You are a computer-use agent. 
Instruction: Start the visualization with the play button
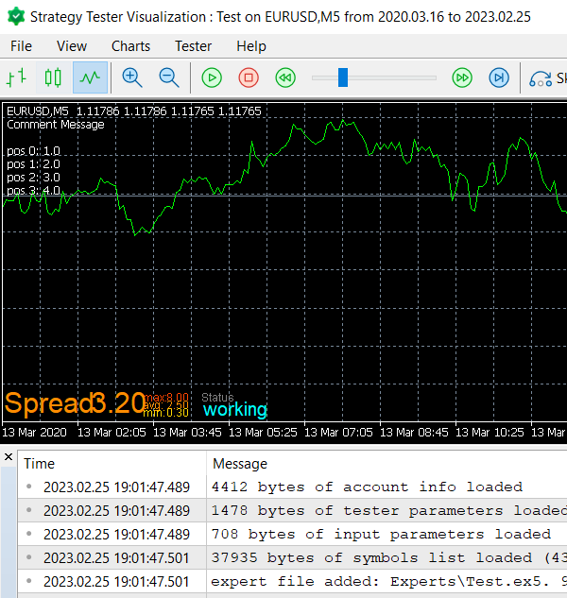(x=212, y=77)
